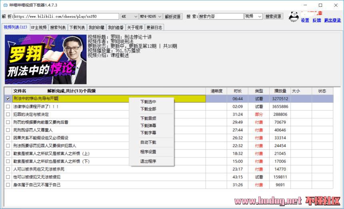344x209 pixels.
Task: Open the 更新日志 tab
Action: pos(154,28)
